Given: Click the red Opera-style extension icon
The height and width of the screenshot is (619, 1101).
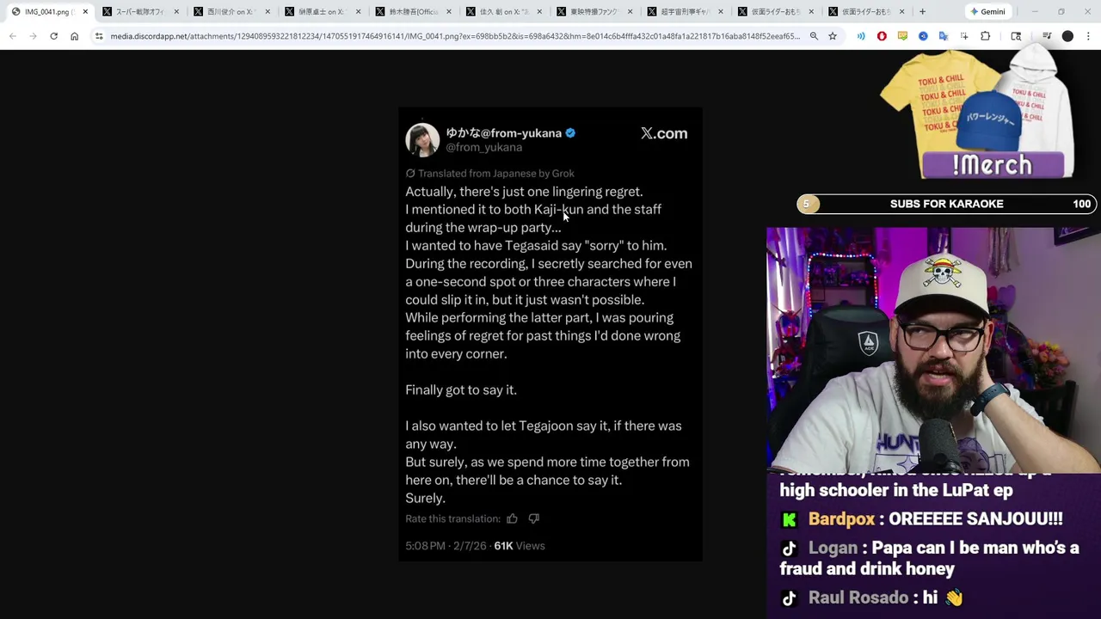Looking at the screenshot, I should (882, 36).
